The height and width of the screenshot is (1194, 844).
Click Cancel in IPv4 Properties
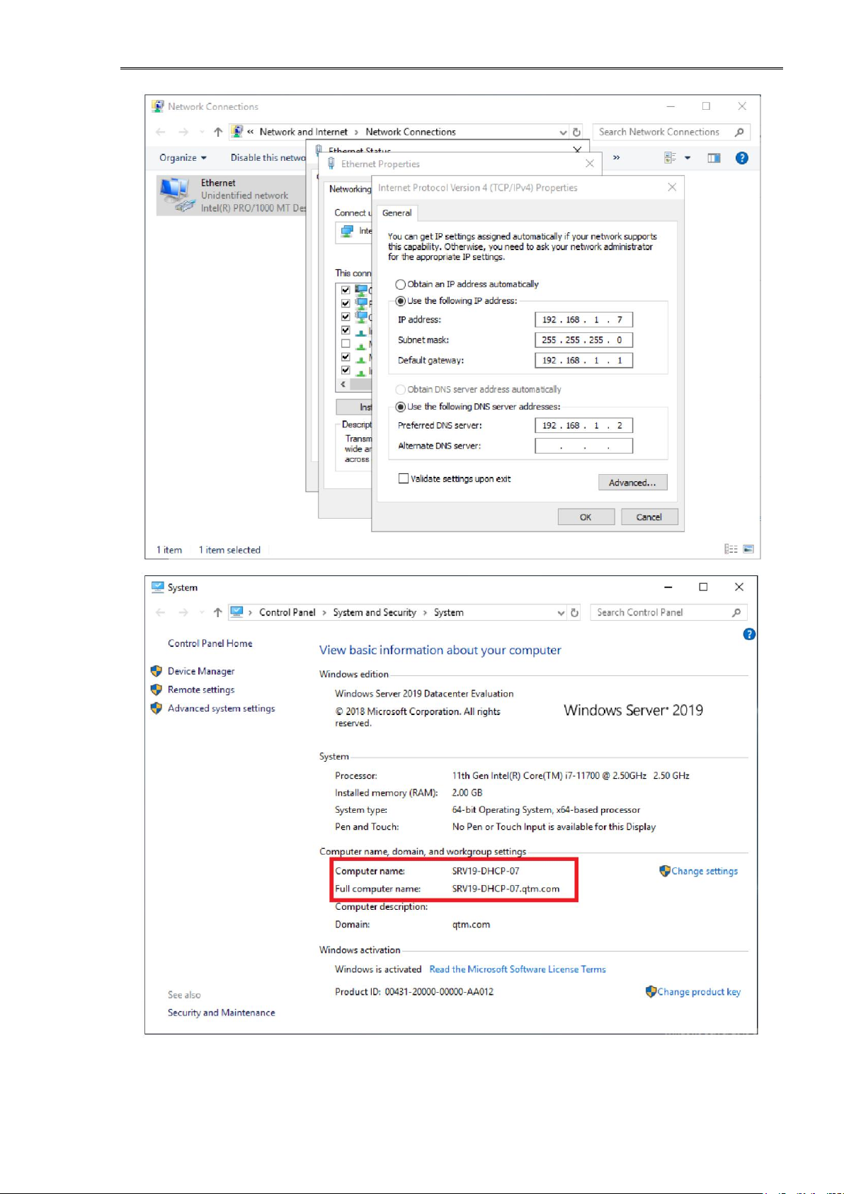[649, 517]
